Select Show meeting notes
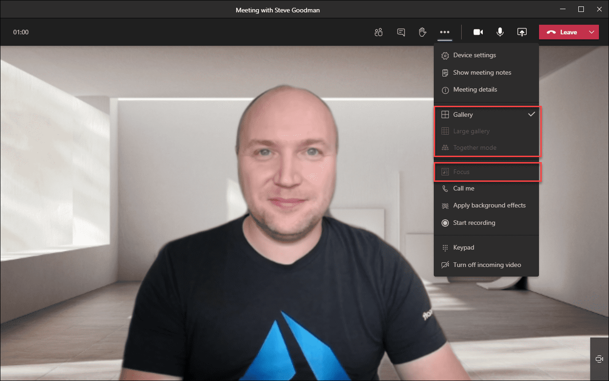 pyautogui.click(x=486, y=72)
